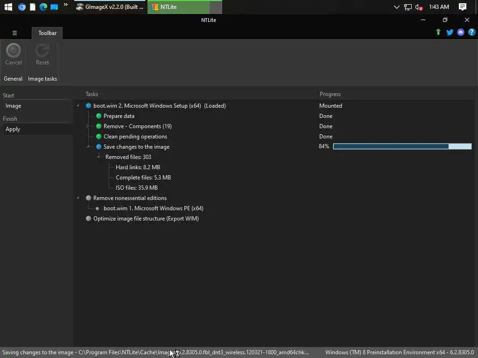Click the Windows 8 Preinstallation Environment status text
Screen dimensions: 478x358
pos(400,352)
